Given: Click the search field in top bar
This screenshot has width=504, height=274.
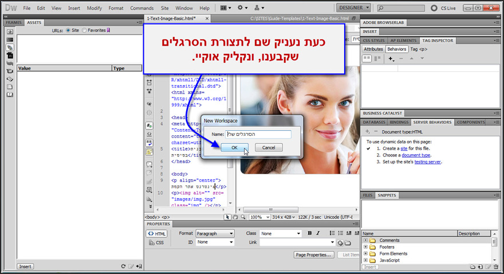Looking at the screenshot, I should [400, 8].
